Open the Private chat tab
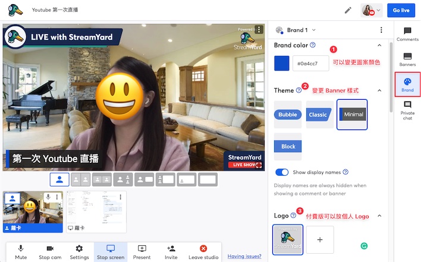421x262 pixels. click(x=407, y=111)
